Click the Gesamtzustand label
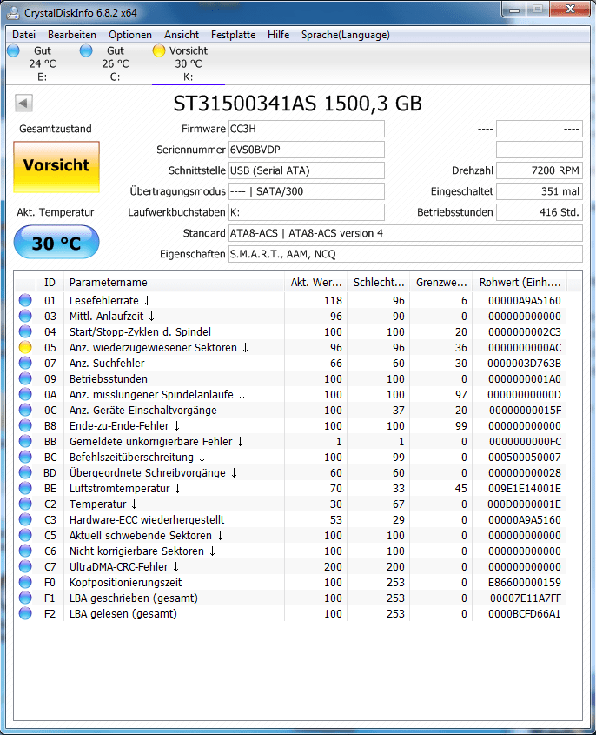 click(x=56, y=129)
